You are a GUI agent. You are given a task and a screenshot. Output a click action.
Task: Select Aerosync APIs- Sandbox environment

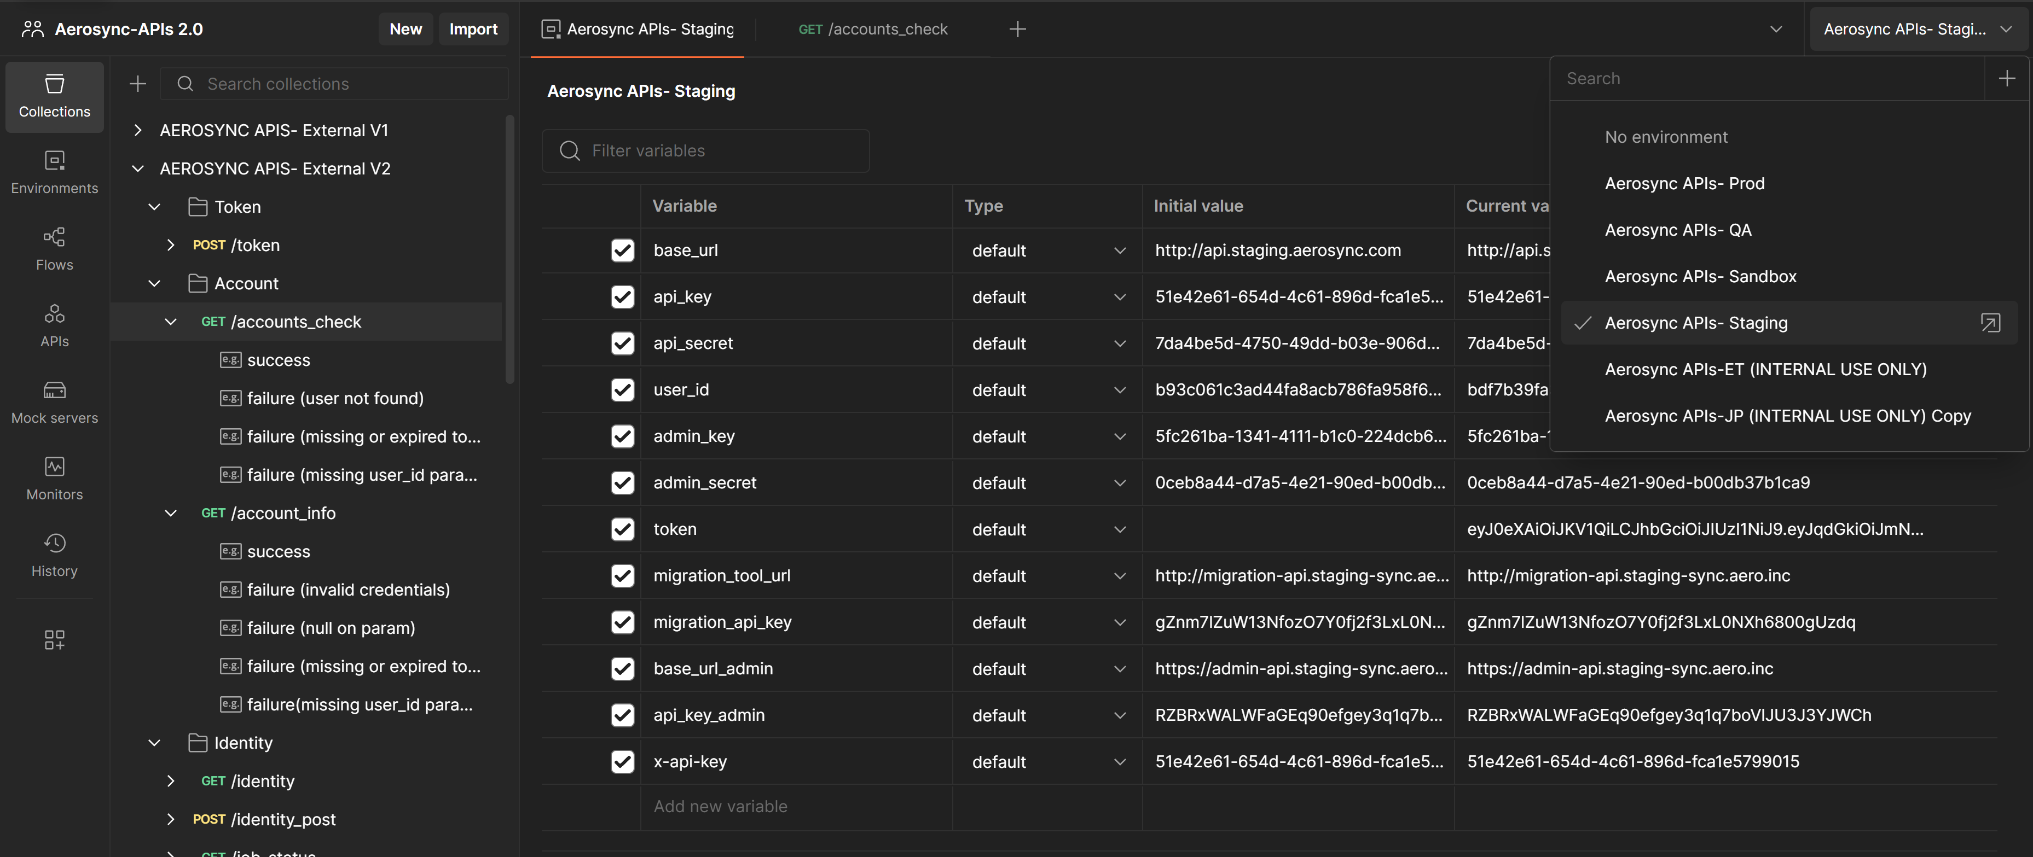(x=1700, y=276)
